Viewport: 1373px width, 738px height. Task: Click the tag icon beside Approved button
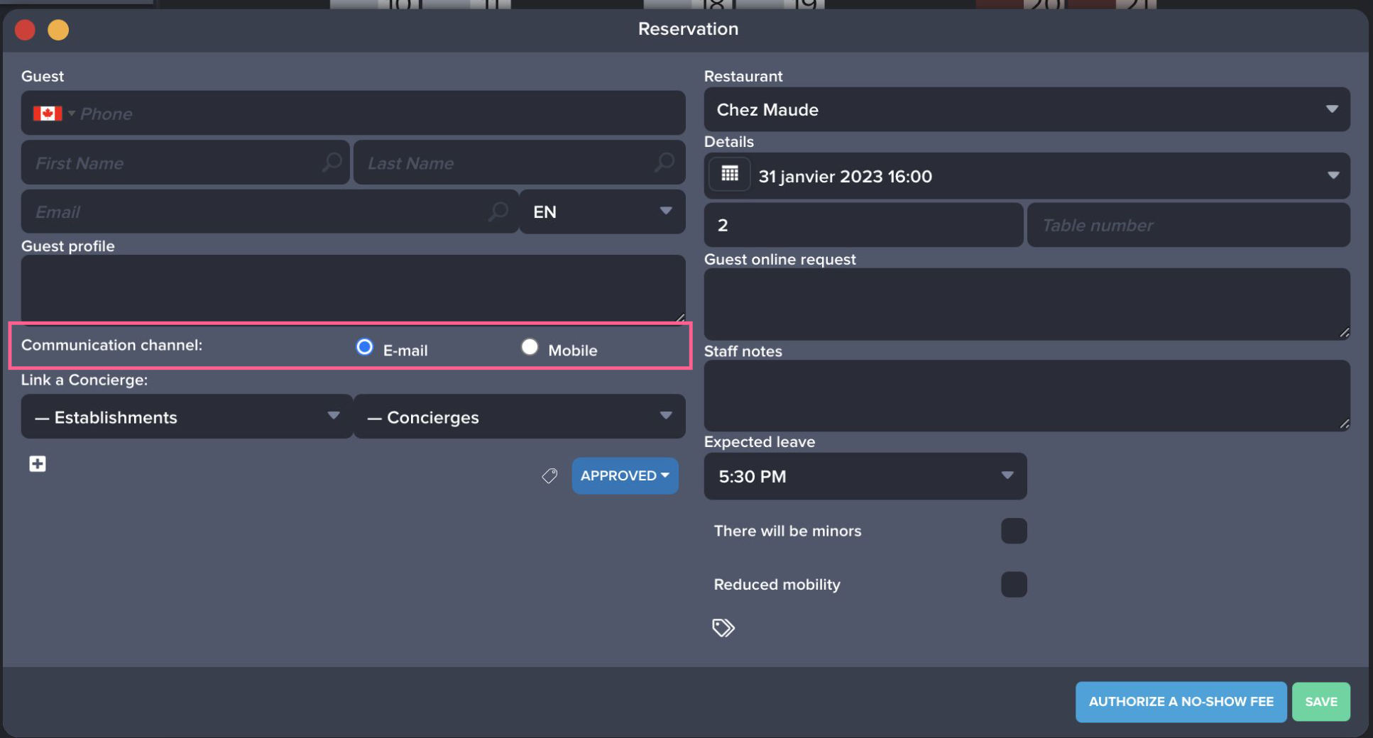tap(549, 475)
